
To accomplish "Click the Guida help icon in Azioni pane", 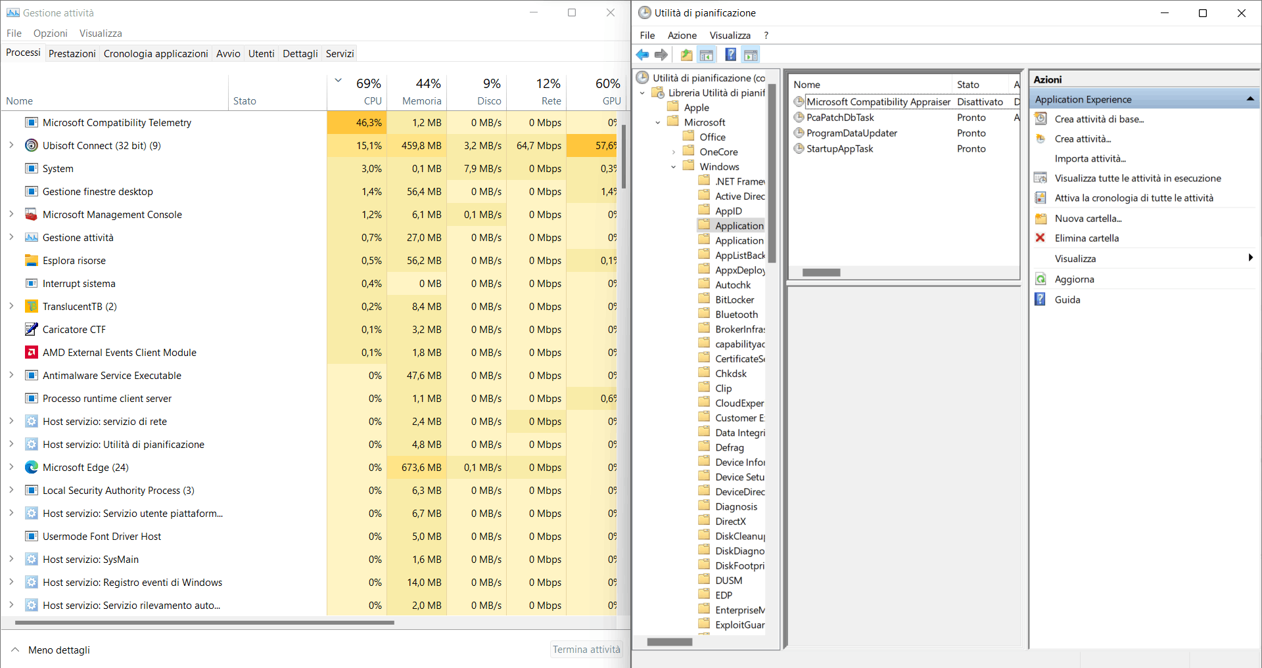I will [1040, 300].
